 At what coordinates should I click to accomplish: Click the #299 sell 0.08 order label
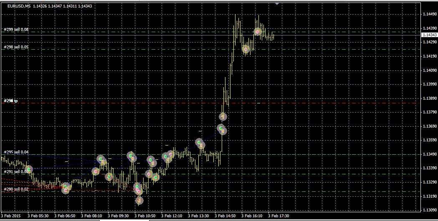click(16, 29)
